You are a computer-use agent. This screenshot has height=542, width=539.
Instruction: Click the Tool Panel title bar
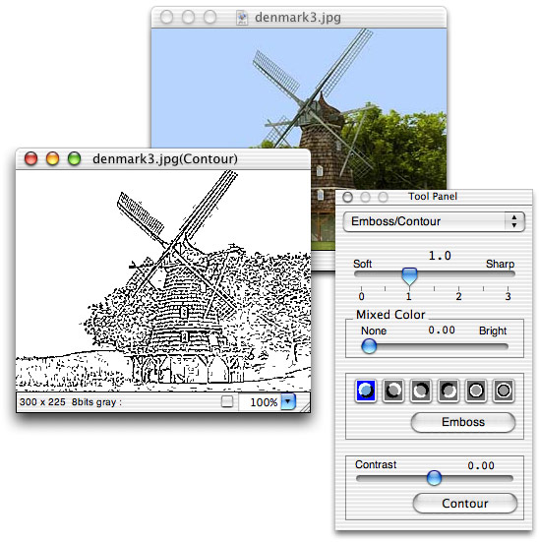tap(434, 197)
